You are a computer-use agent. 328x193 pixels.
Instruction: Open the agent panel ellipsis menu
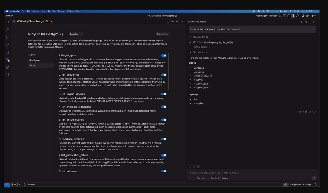pyautogui.click(x=310, y=22)
